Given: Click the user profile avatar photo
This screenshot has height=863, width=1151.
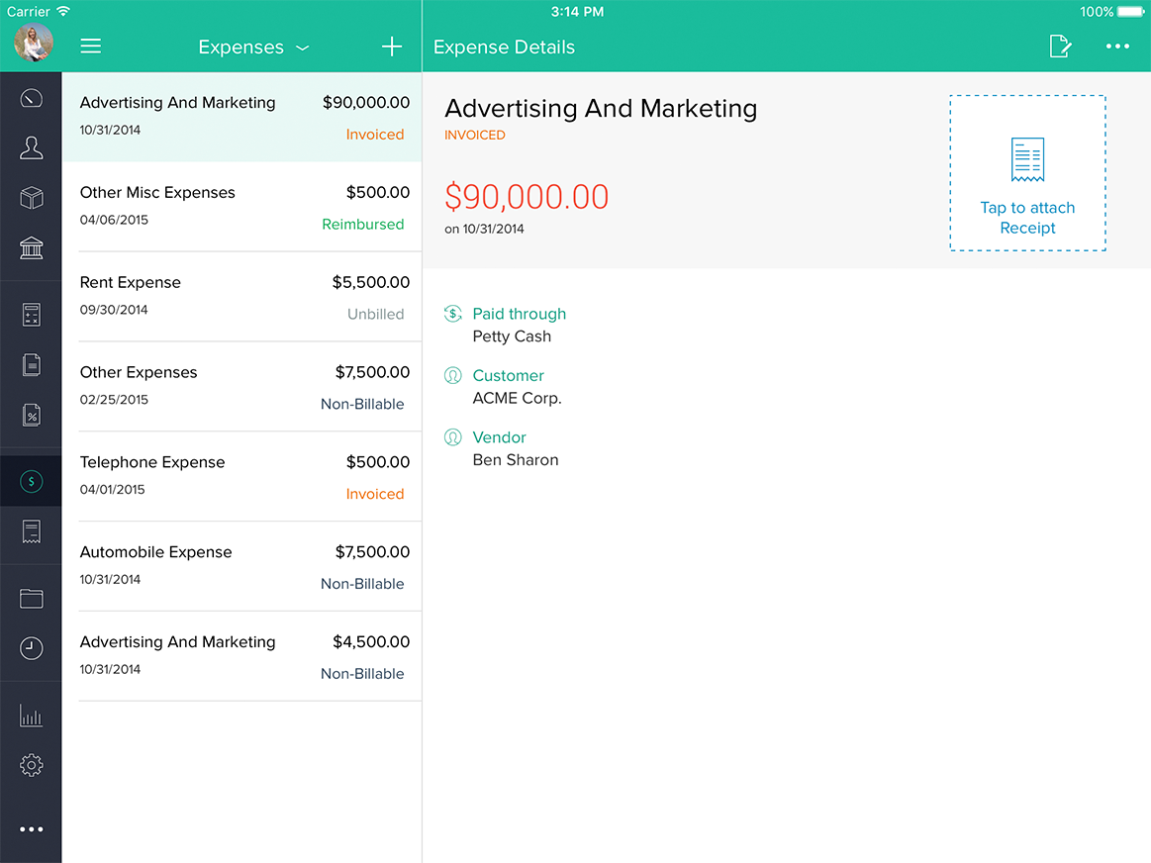Looking at the screenshot, I should [x=33, y=42].
